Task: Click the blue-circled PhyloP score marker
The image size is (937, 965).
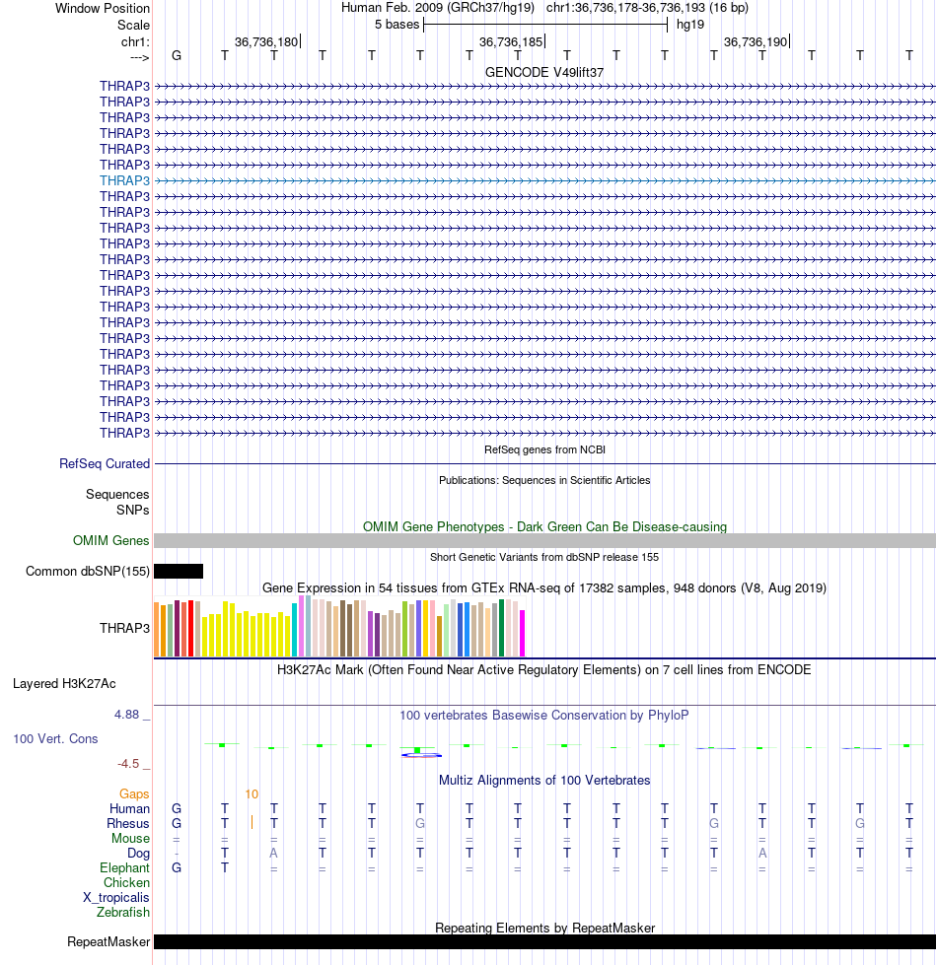Action: 421,754
